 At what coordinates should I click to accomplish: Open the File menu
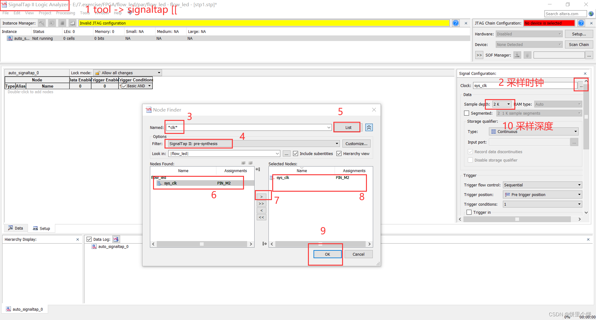point(6,13)
